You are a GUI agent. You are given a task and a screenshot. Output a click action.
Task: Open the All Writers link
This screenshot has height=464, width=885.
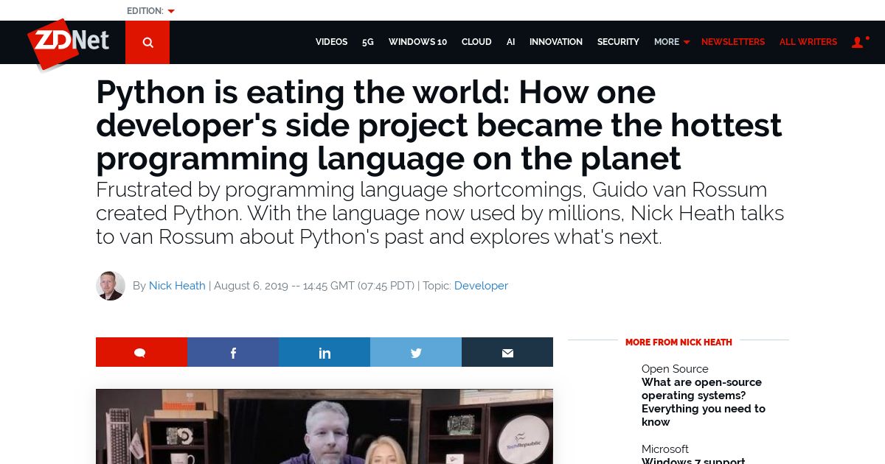point(808,42)
